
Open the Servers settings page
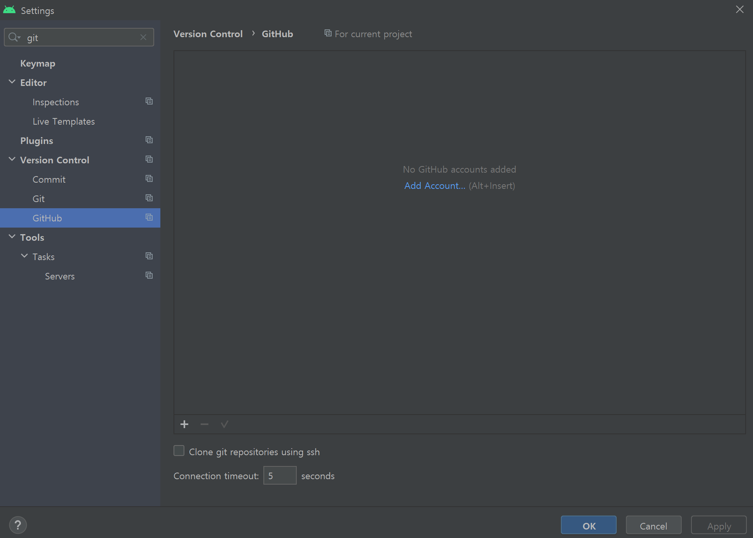pyautogui.click(x=60, y=276)
